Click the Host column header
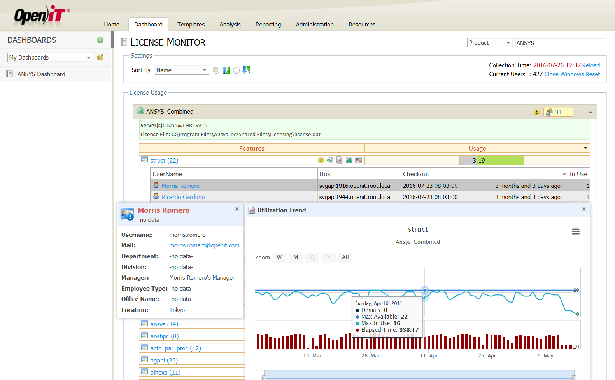Screen dimensions: 615x380 [359, 174]
